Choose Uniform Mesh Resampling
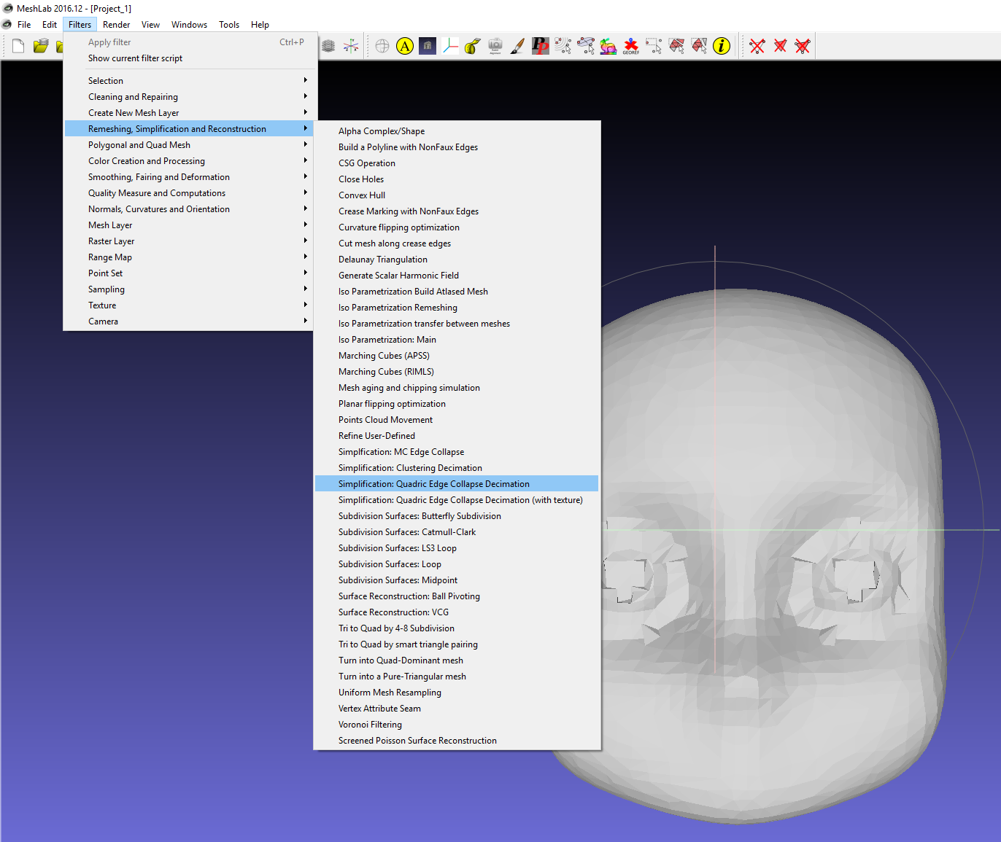1001x842 pixels. point(457,693)
